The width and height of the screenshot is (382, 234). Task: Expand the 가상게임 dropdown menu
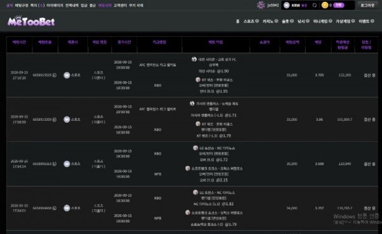tap(345, 22)
